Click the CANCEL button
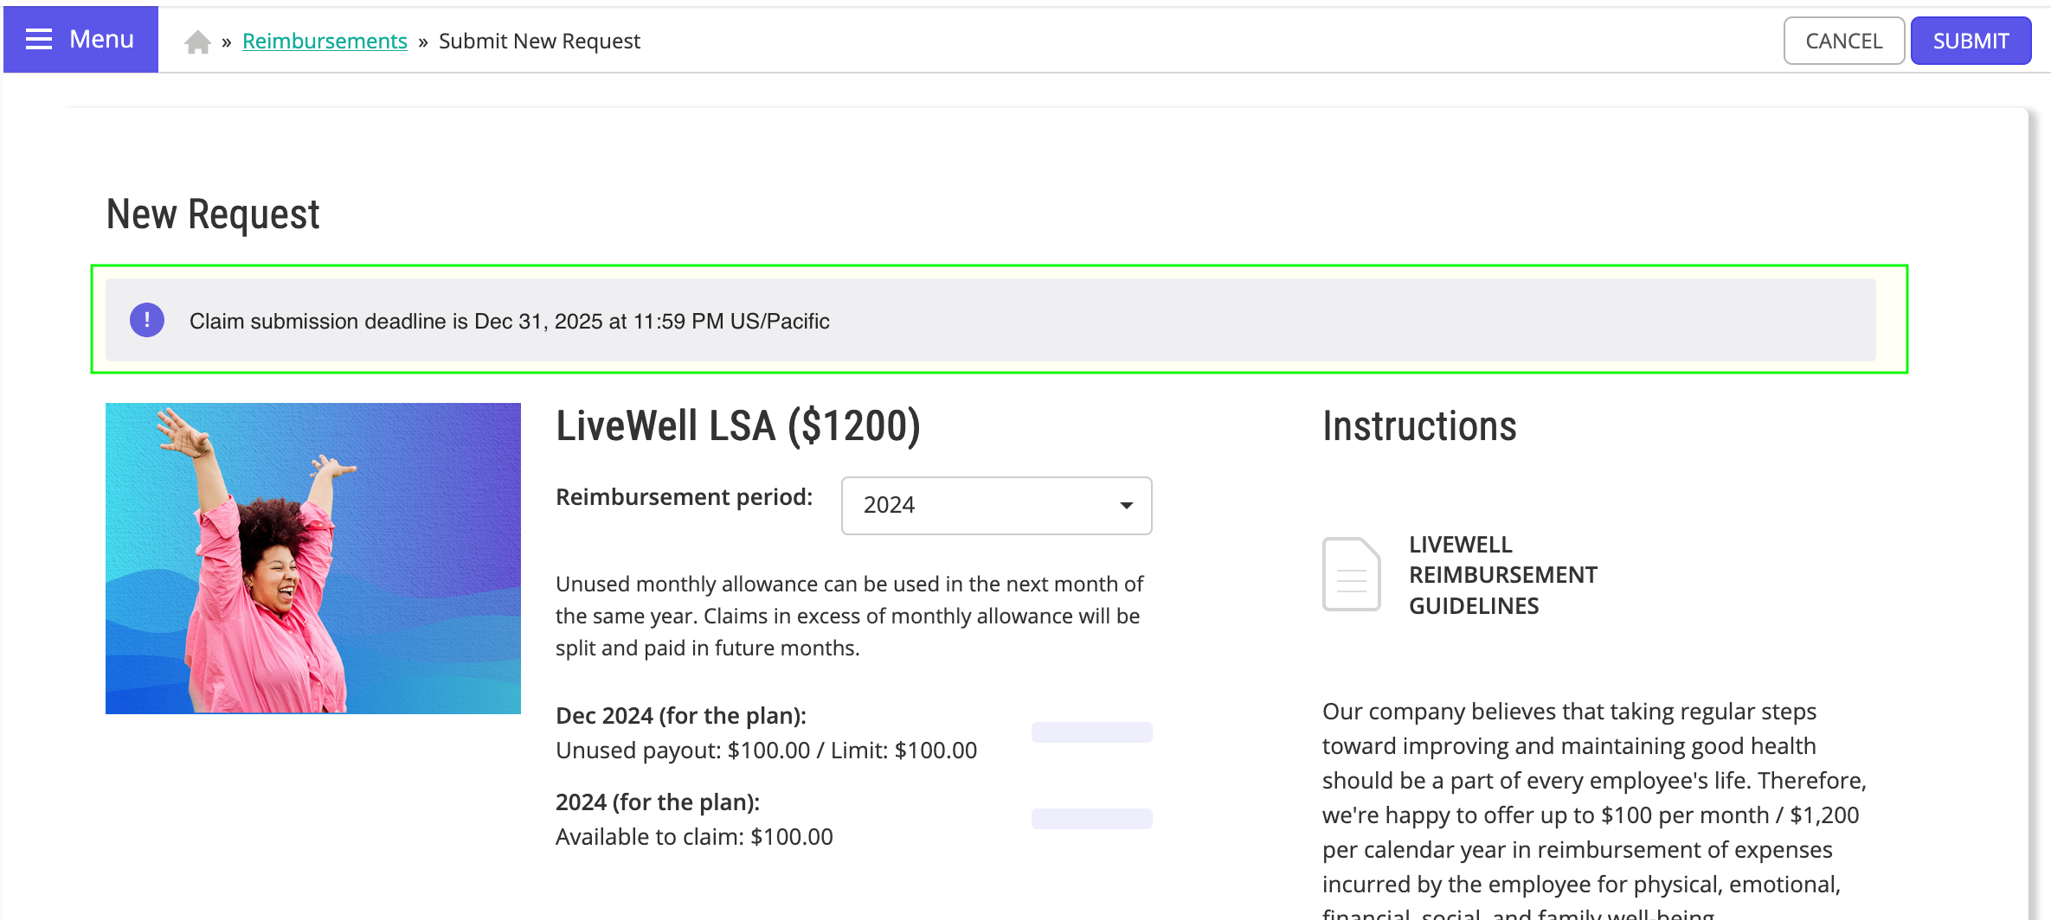Screen dimensions: 2051x920 coord(1843,41)
